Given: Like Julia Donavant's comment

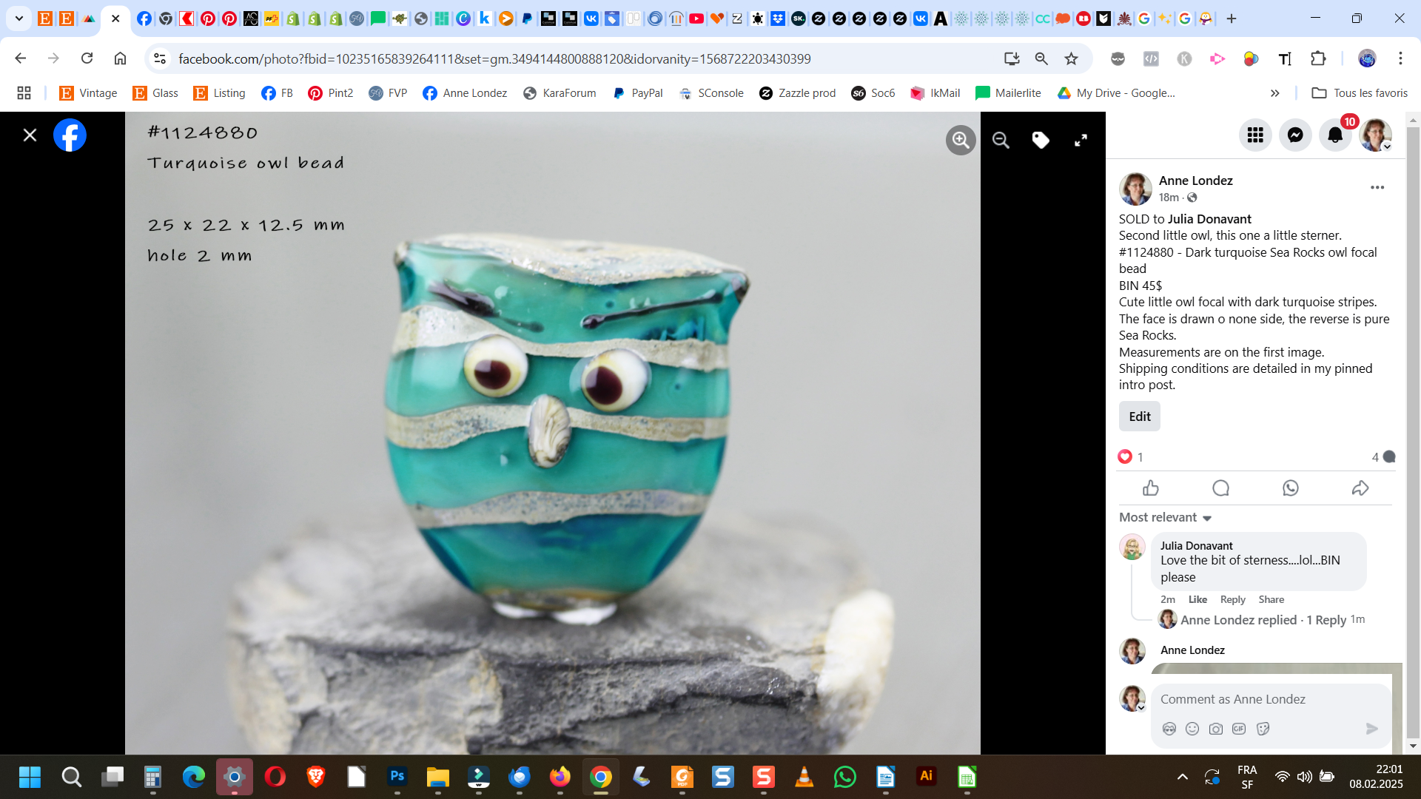Looking at the screenshot, I should (x=1197, y=599).
